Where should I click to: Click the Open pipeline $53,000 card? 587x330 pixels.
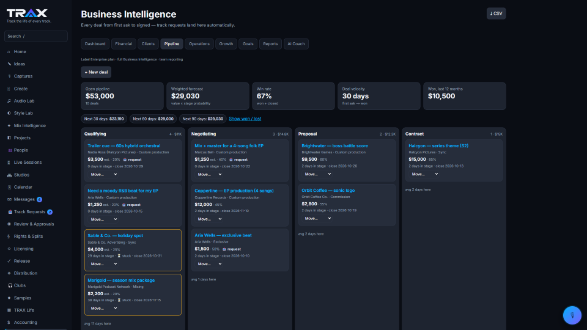122,96
